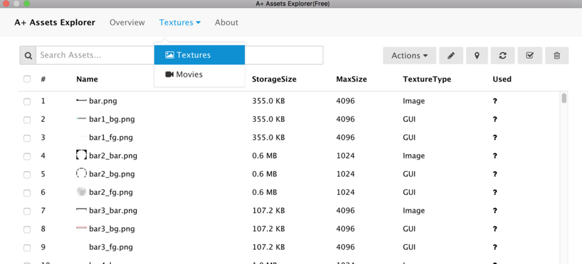Check the box for bar1_fg.png row

click(27, 138)
